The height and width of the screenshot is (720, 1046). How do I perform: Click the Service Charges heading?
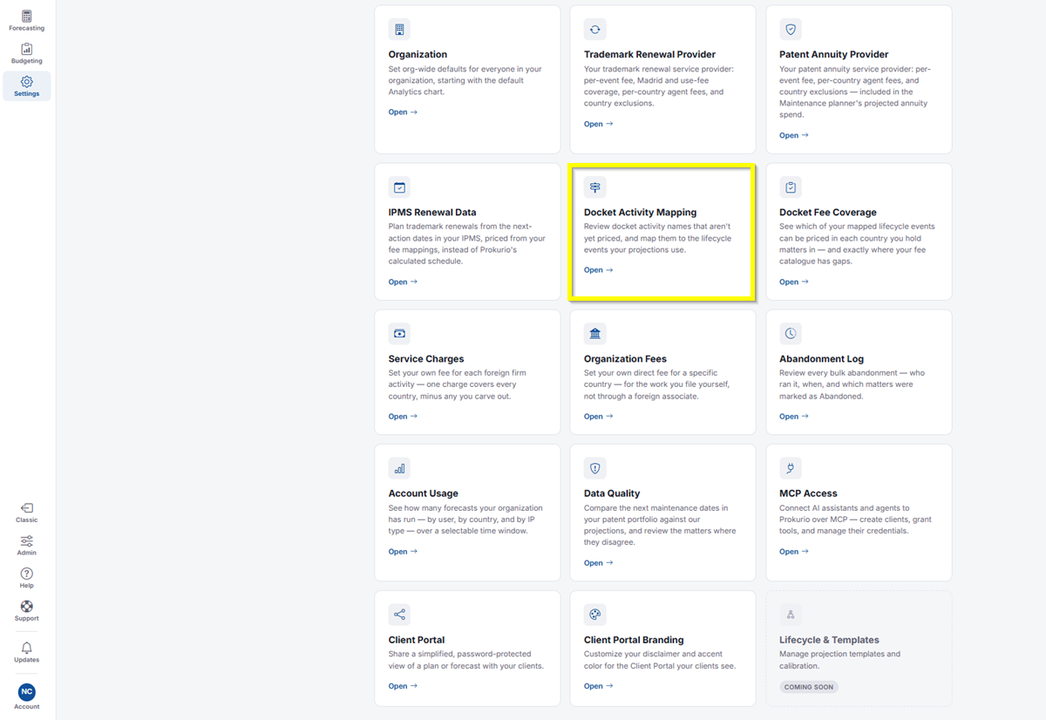click(x=426, y=358)
